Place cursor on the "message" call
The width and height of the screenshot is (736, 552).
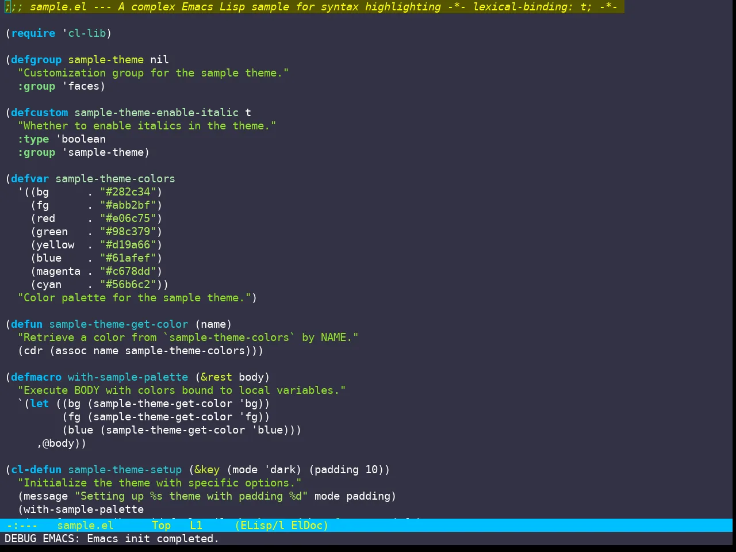46,496
